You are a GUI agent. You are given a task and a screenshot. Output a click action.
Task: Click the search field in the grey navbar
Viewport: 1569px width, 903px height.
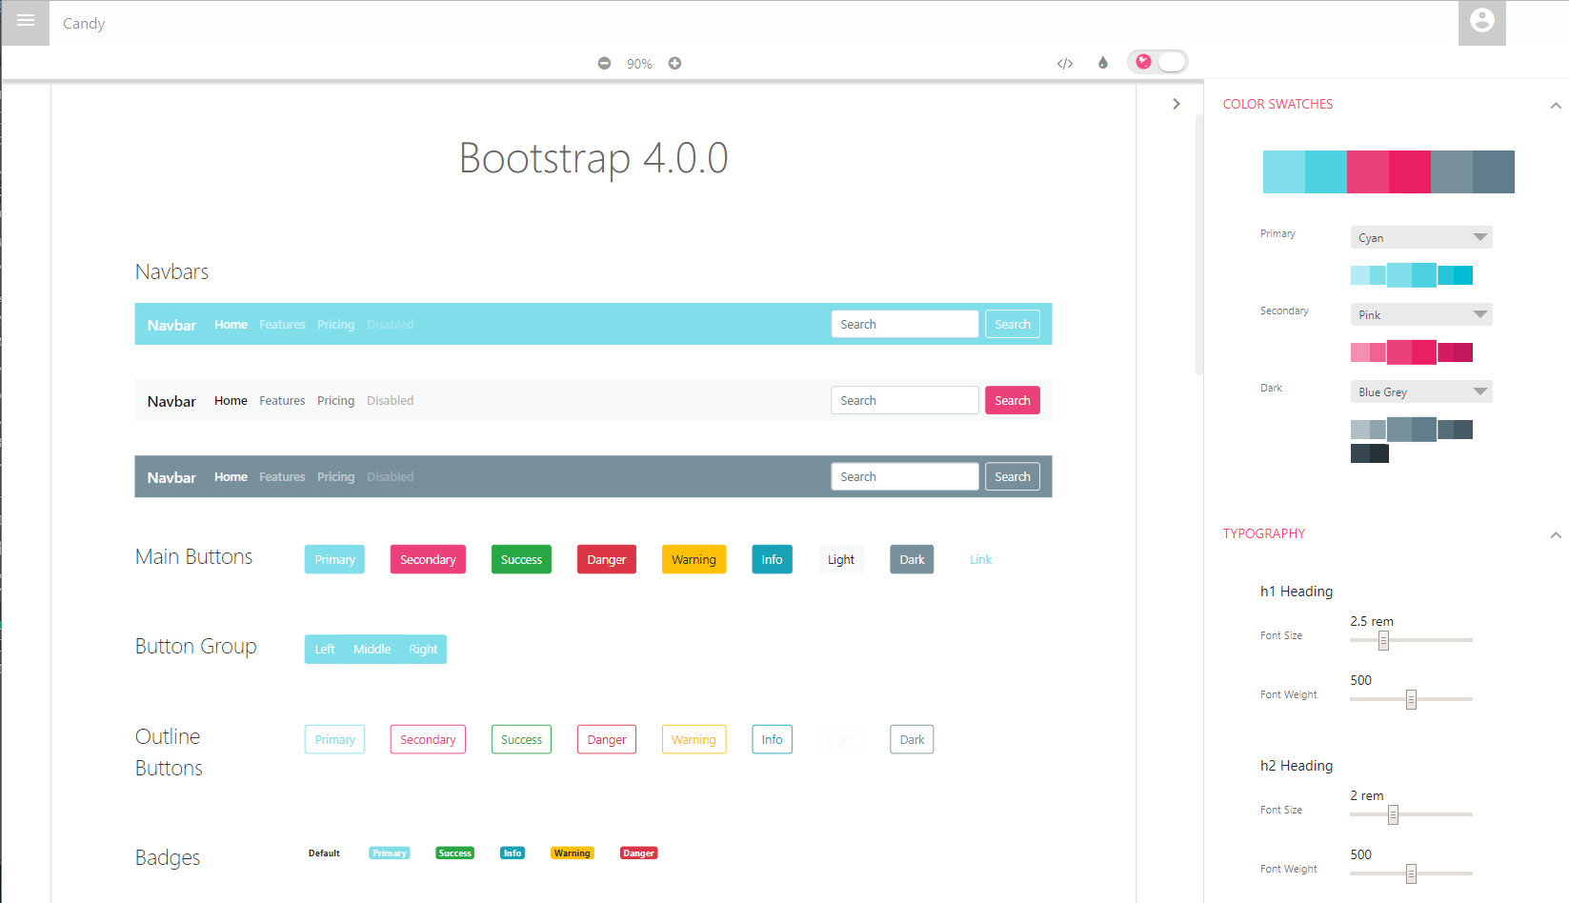(904, 476)
